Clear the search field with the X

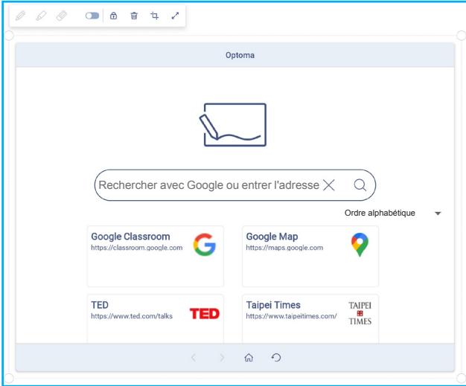[329, 185]
